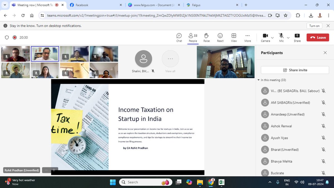Turn on desktop notifications

click(x=315, y=26)
